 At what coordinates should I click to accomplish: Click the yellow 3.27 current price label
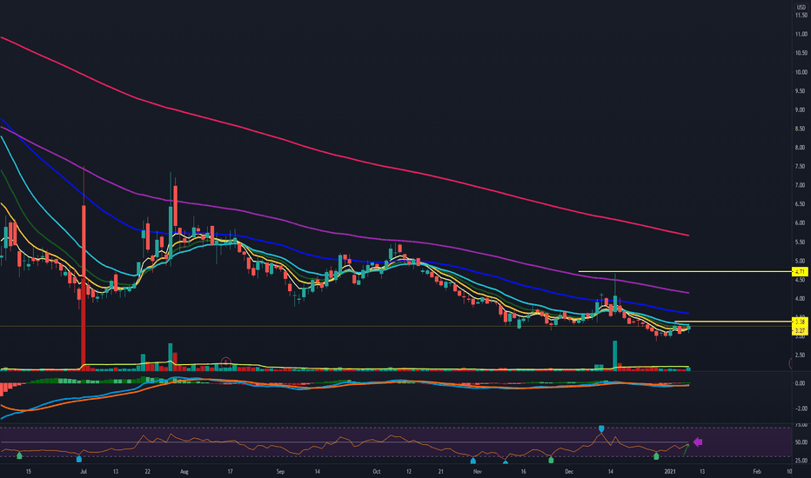800,331
